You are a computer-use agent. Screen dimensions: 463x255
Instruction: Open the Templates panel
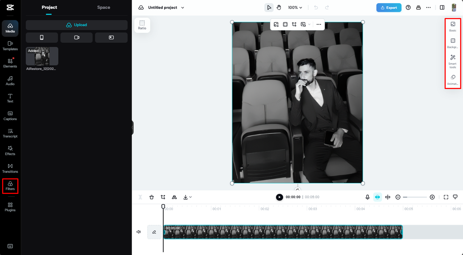tap(10, 46)
